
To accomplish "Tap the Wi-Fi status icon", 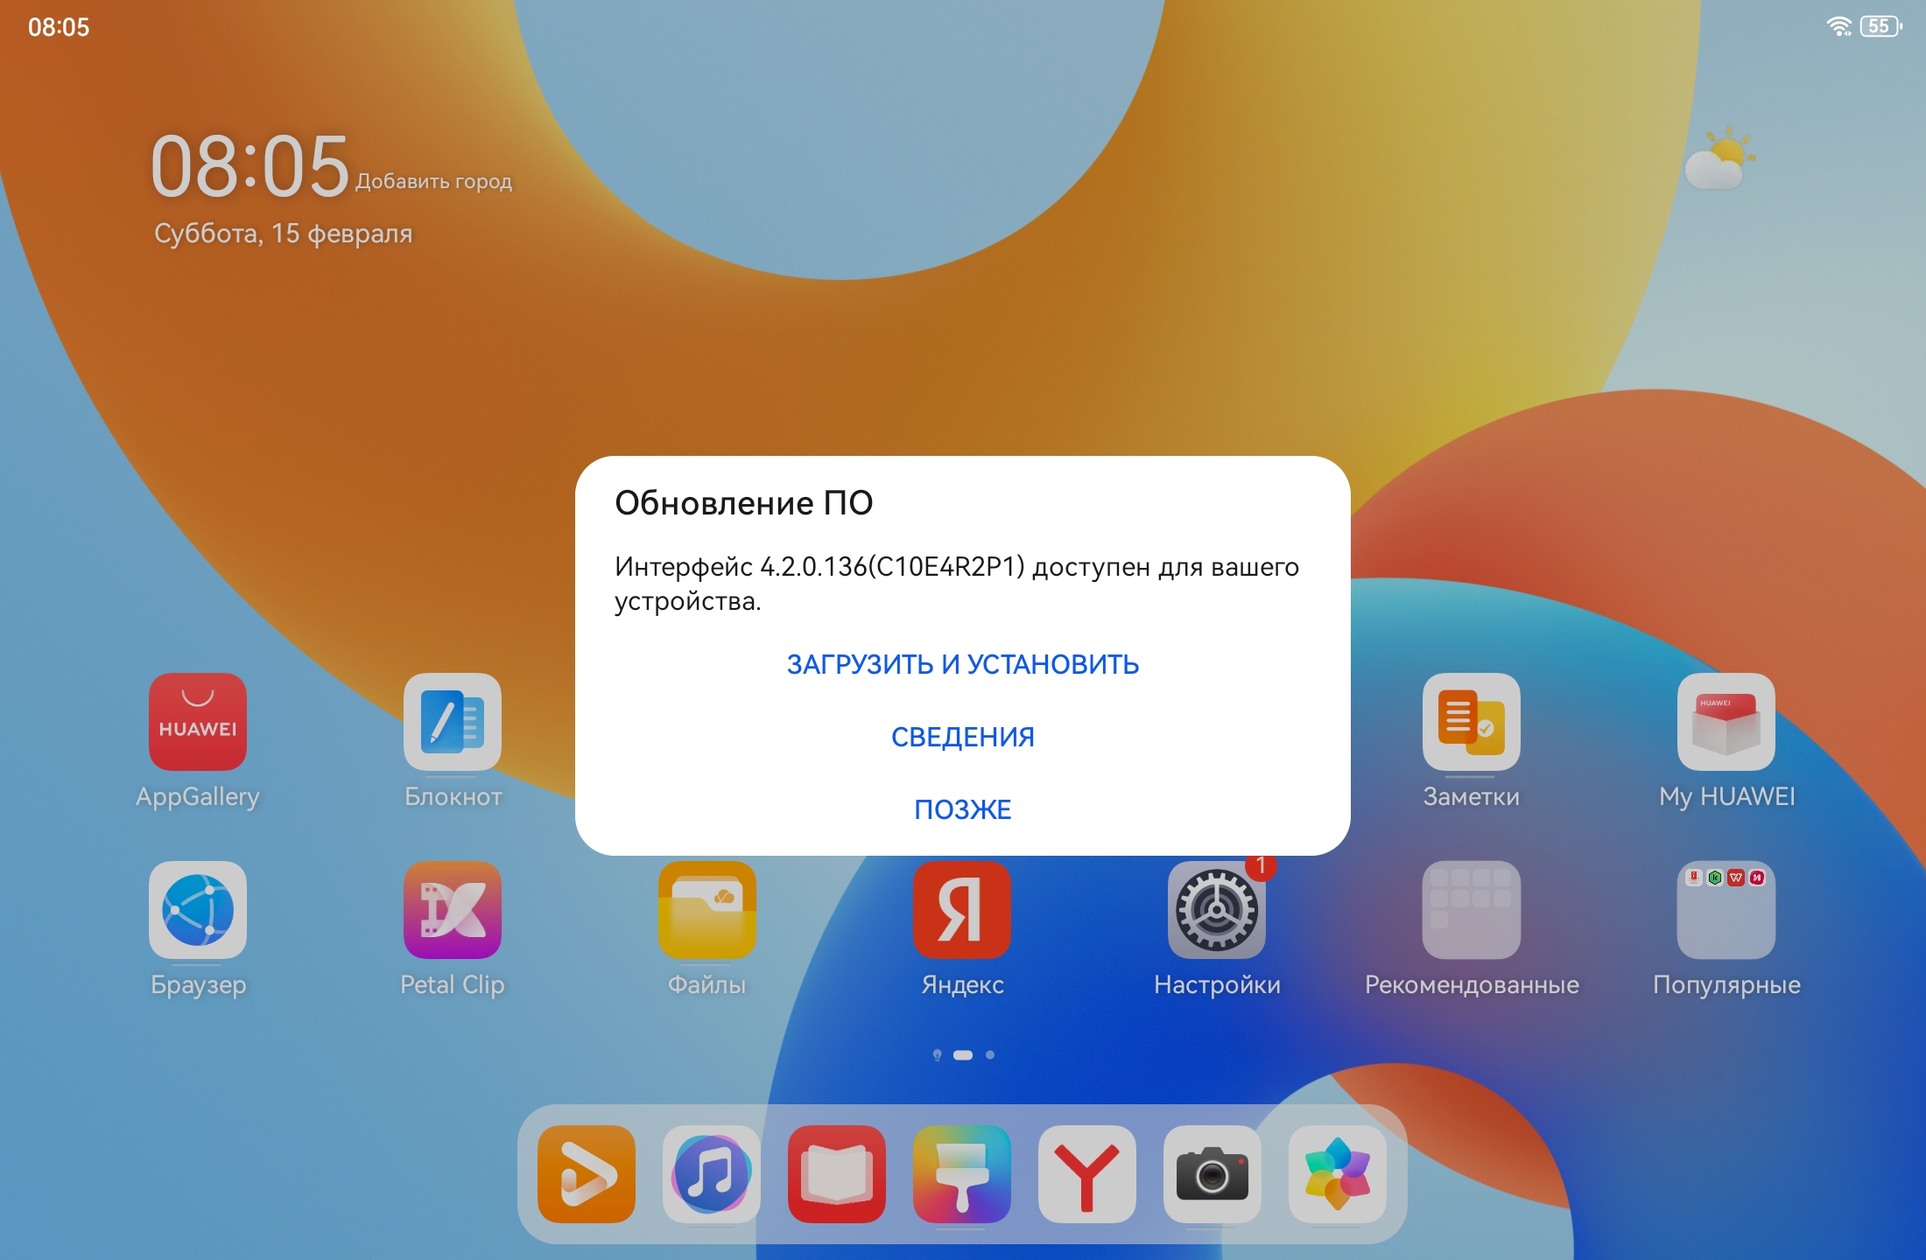I will (1839, 26).
